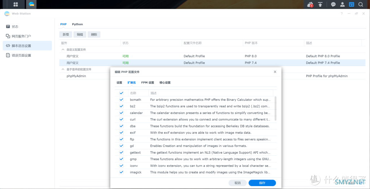Image resolution: width=370 pixels, height=189 pixels.
Task: Open the notifications chat bubble icon
Action: [333, 4]
